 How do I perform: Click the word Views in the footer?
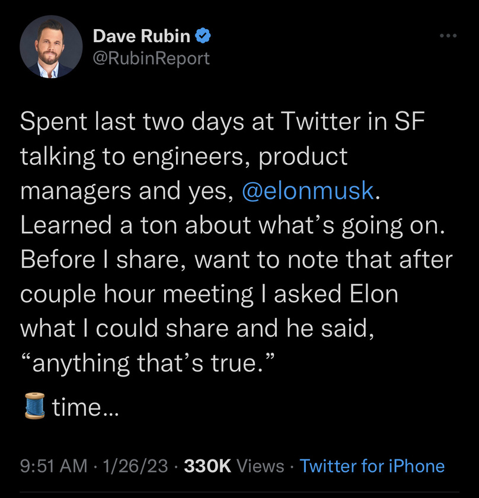pyautogui.click(x=260, y=465)
